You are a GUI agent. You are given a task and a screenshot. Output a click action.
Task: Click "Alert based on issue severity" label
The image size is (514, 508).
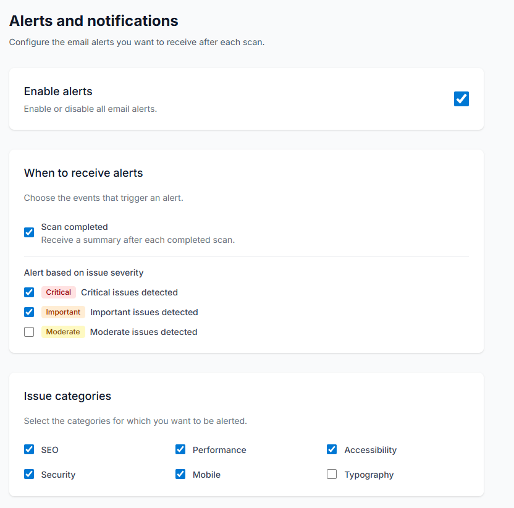pyautogui.click(x=83, y=273)
